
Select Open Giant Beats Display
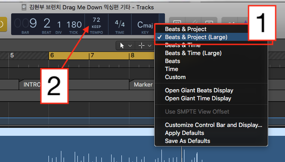(211, 90)
